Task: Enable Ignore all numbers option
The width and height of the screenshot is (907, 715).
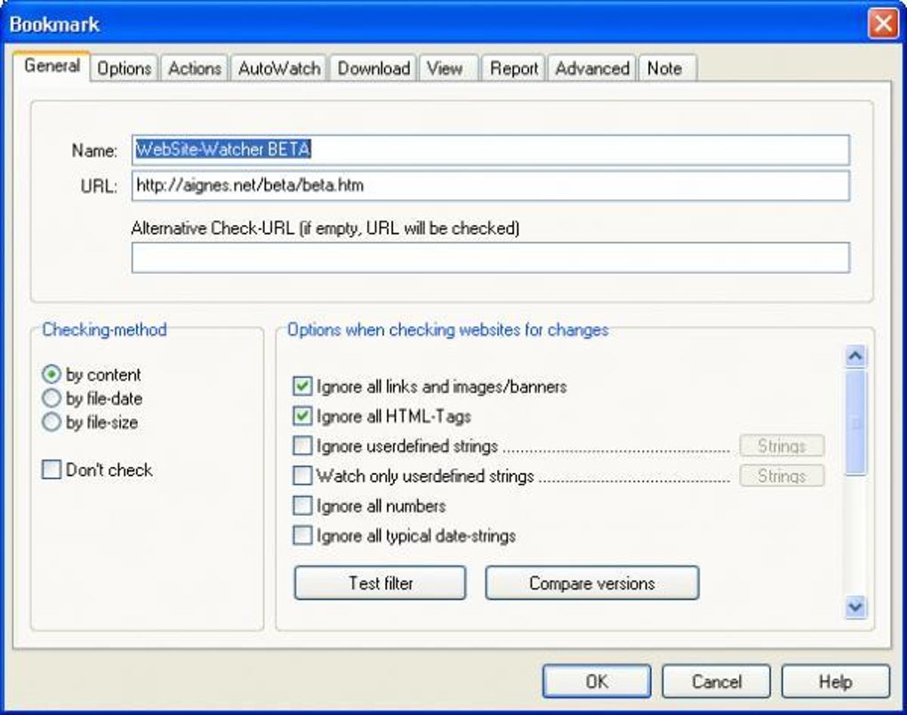Action: coord(303,506)
